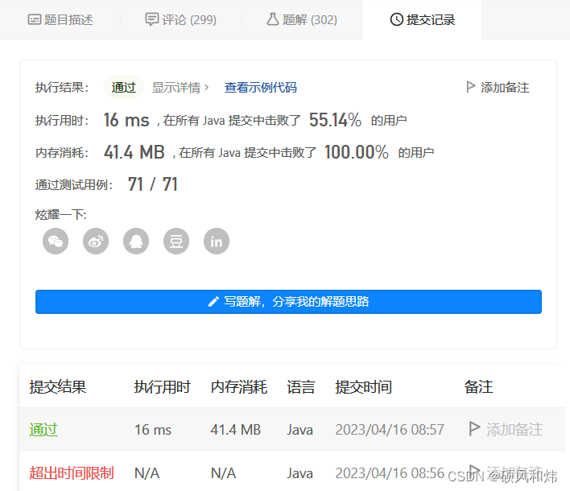Image resolution: width=570 pixels, height=491 pixels.
Task: Click 添加备注 in the 08:57 row
Action: coord(514,430)
